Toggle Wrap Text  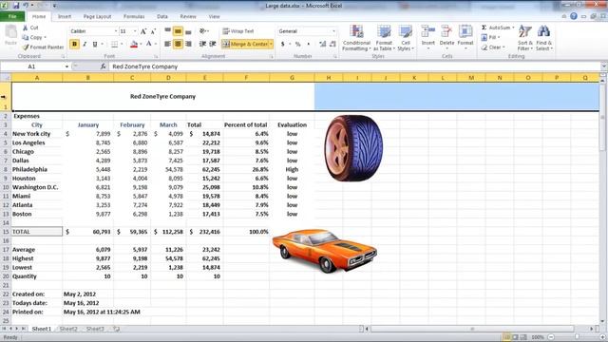(238, 31)
